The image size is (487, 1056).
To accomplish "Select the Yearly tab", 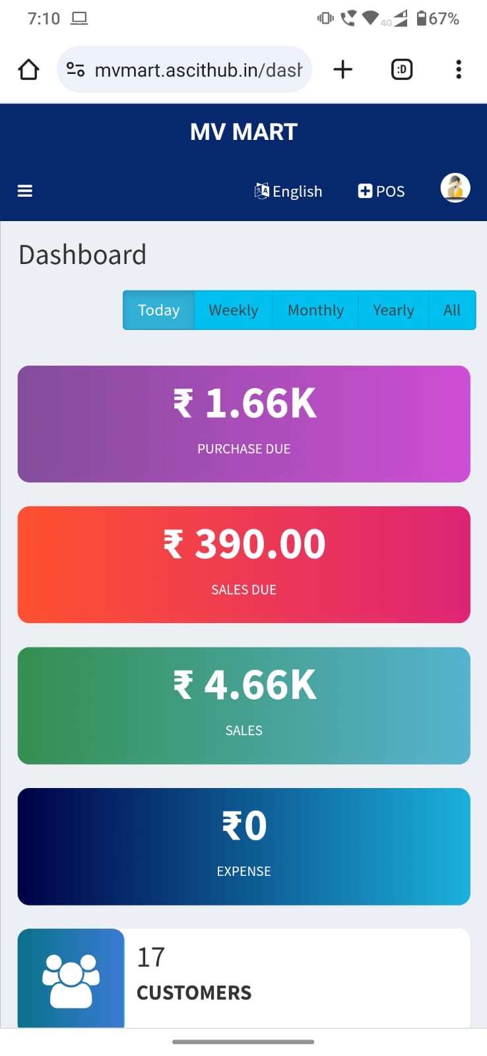I will pos(393,310).
